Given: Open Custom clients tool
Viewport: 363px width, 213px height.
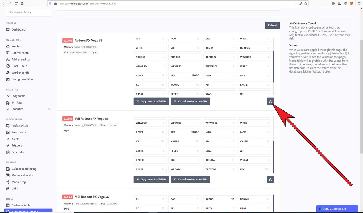Looking at the screenshot, I should coord(21,205).
